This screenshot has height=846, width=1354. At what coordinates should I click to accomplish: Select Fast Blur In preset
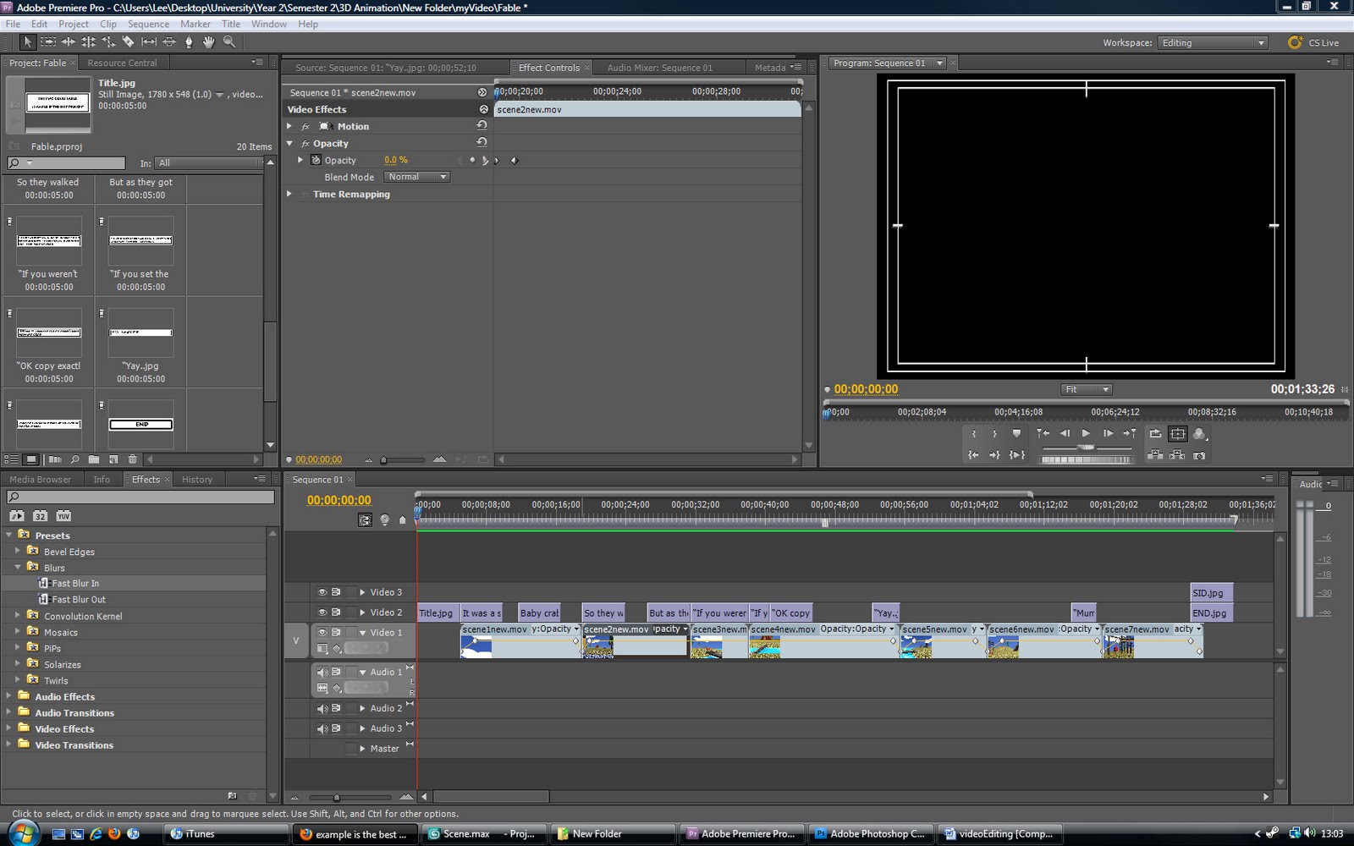coord(69,583)
